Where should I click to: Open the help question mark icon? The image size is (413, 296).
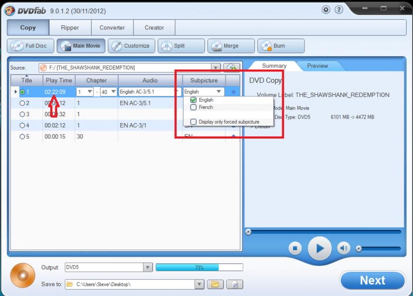pyautogui.click(x=339, y=10)
